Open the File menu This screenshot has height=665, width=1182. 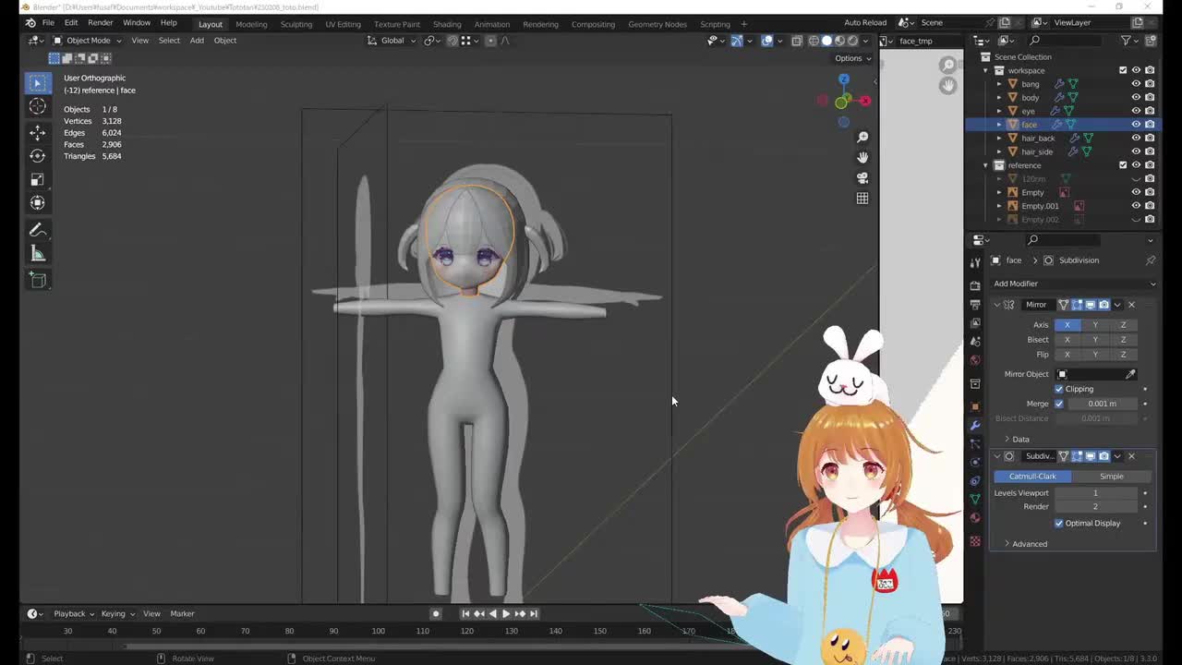(x=48, y=23)
